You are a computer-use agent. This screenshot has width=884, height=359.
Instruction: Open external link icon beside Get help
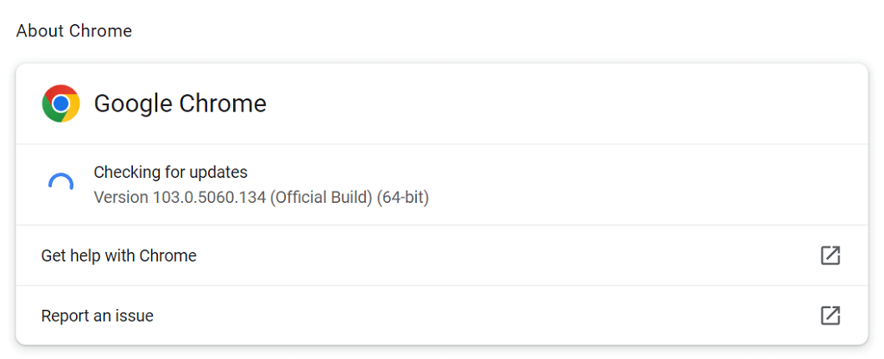click(x=830, y=255)
